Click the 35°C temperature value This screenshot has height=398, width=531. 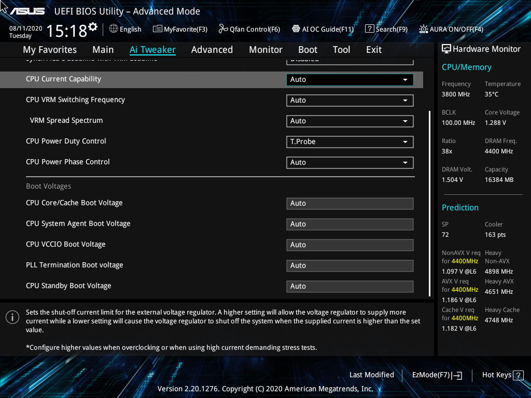[492, 94]
